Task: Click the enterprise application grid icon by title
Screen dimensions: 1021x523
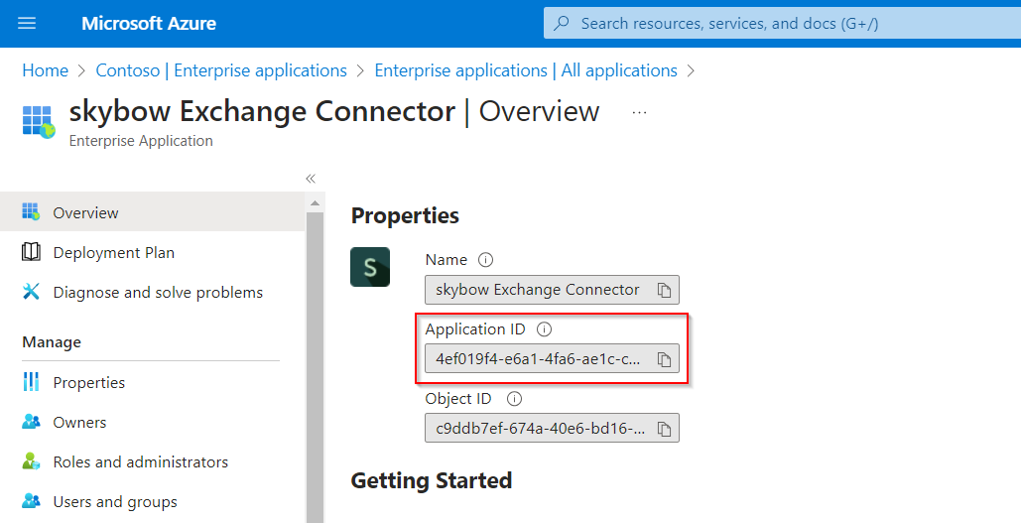Action: click(x=39, y=122)
